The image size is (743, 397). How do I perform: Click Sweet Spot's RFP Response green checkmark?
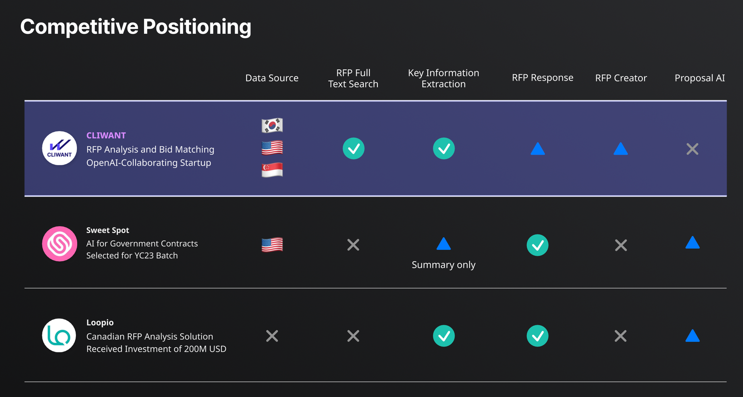coord(538,245)
